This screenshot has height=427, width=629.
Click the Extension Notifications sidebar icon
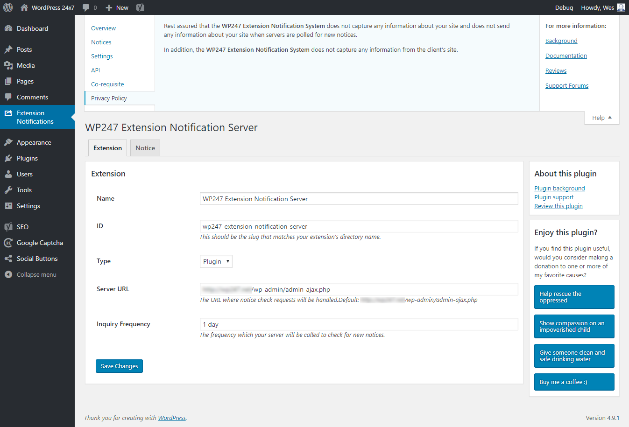(8, 113)
